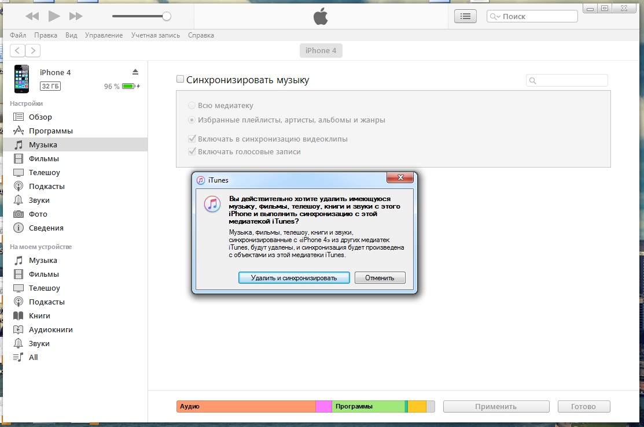Click the Готово button

[x=584, y=407]
